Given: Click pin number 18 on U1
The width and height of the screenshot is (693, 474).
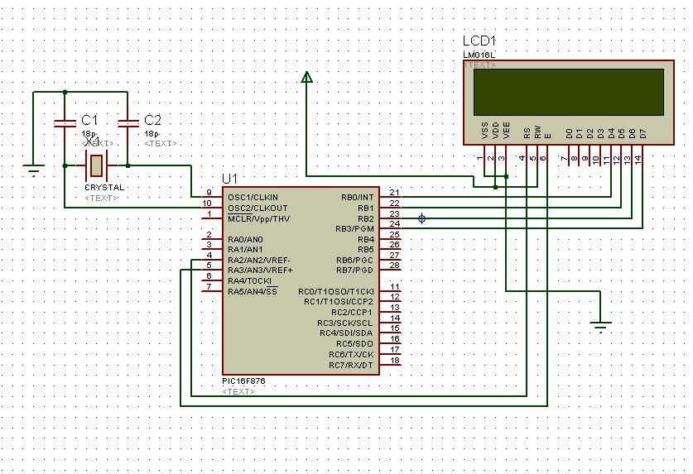Looking at the screenshot, I should [395, 360].
